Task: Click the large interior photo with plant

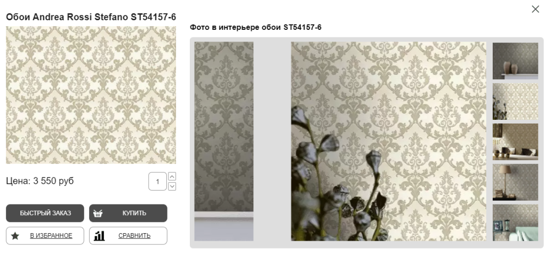Action: tap(389, 141)
